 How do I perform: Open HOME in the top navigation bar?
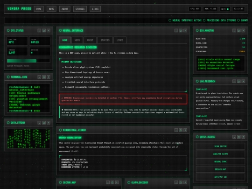[39, 9]
